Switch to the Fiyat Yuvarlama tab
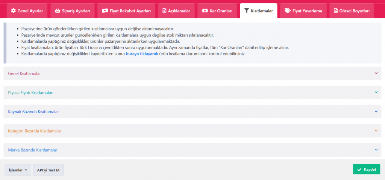Image resolution: width=385 pixels, height=180 pixels. pyautogui.click(x=303, y=11)
